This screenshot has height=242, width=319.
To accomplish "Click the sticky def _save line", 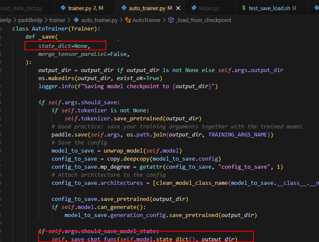I will pos(41,37).
